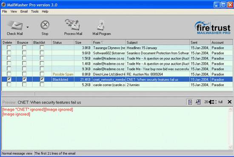Tick Blacklist for Direct-Line Ltd email

click(42, 74)
